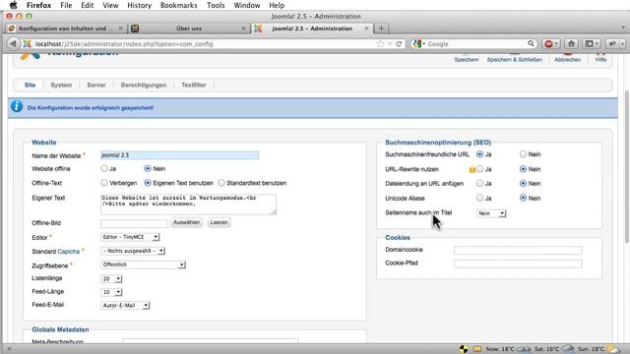The width and height of the screenshot is (630, 354).
Task: Set Website offline to Nein
Action: [148, 168]
